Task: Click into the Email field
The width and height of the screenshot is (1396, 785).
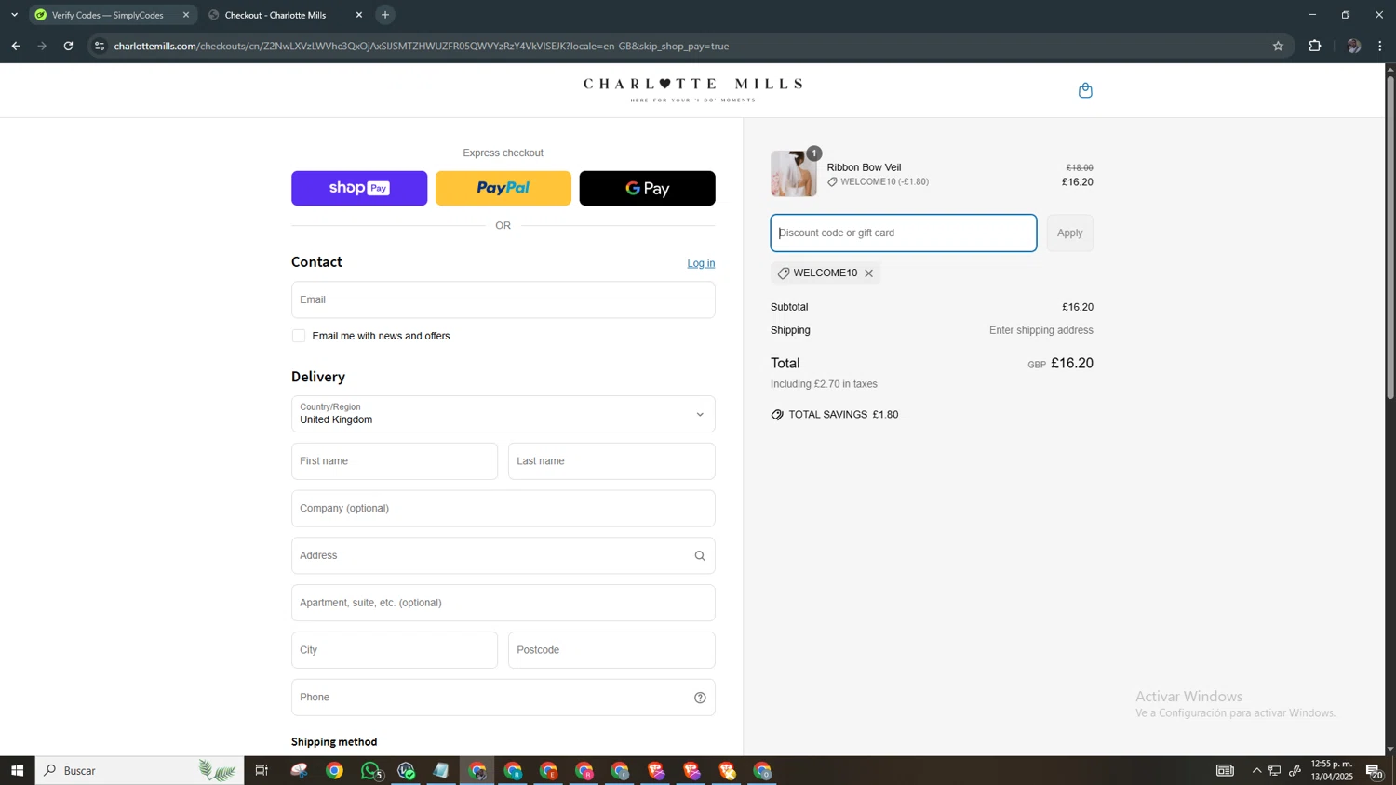Action: pos(503,299)
